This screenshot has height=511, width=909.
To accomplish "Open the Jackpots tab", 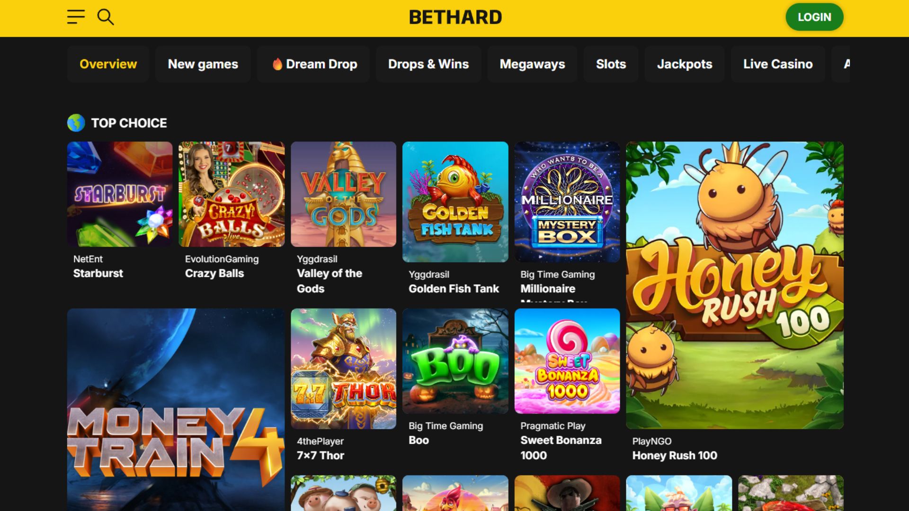I will coord(685,64).
